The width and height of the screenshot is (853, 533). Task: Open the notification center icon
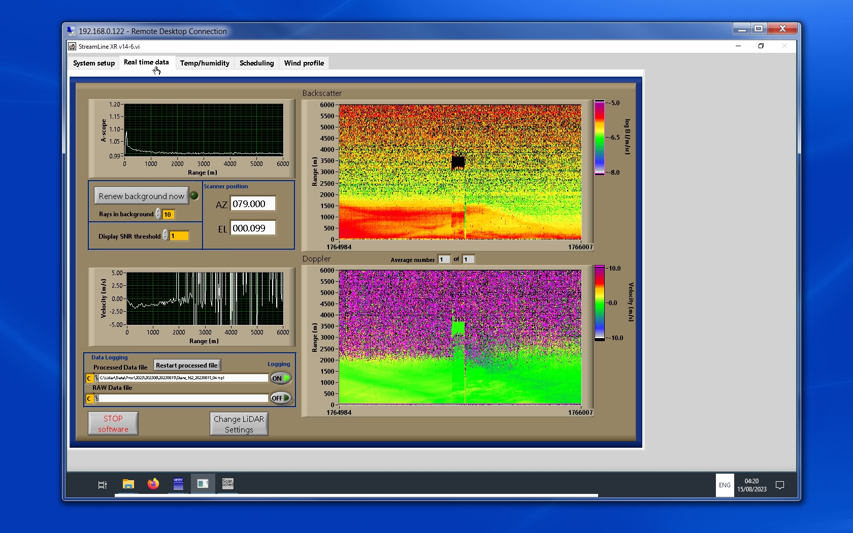click(x=780, y=485)
